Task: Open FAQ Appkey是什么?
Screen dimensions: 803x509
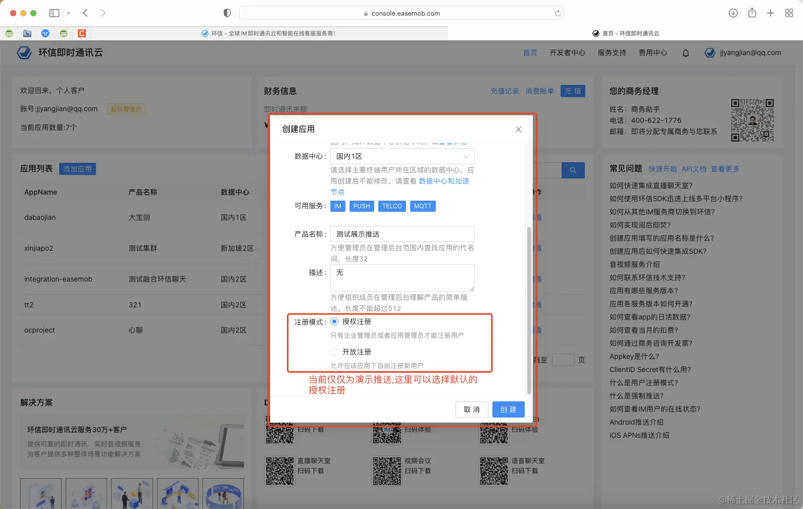Action: coord(634,356)
